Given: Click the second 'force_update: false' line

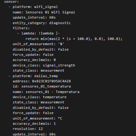Looking at the screenshot, I should [x=33, y=113].
